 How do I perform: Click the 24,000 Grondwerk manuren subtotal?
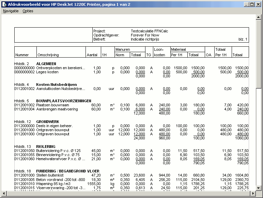(x=139, y=138)
